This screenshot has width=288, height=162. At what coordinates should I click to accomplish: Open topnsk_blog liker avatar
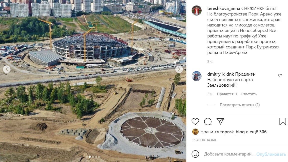click(x=195, y=132)
